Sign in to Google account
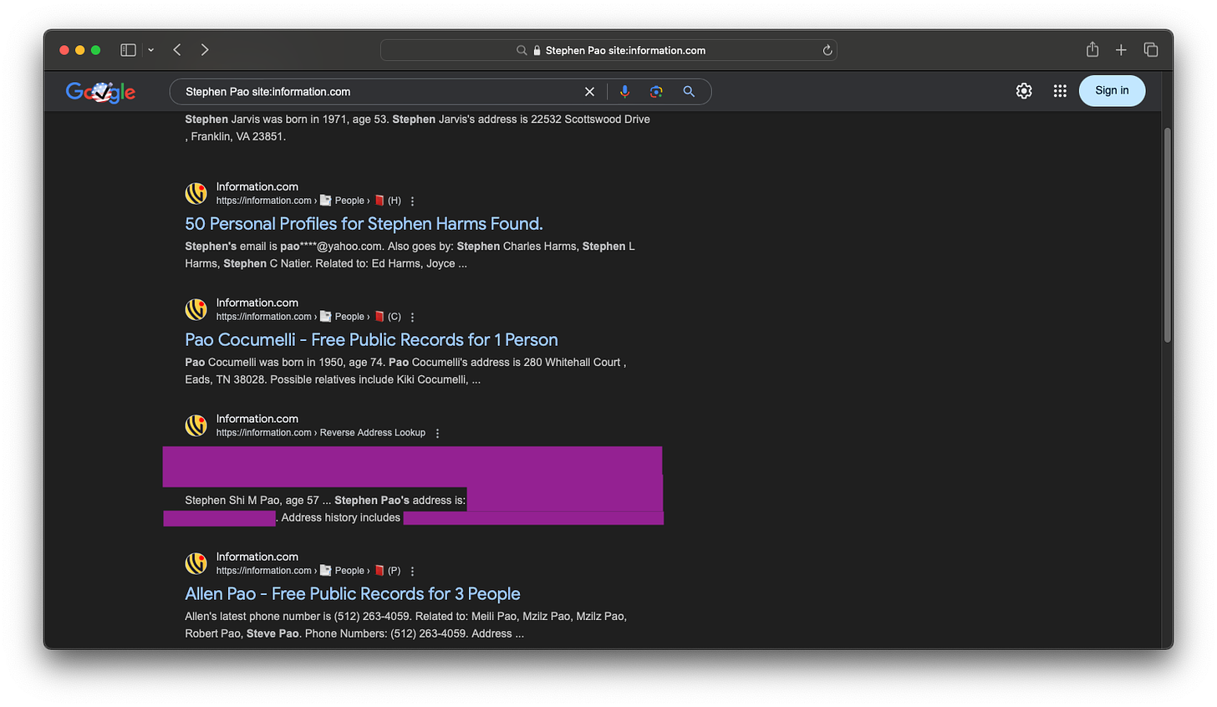The height and width of the screenshot is (707, 1217). (x=1112, y=90)
